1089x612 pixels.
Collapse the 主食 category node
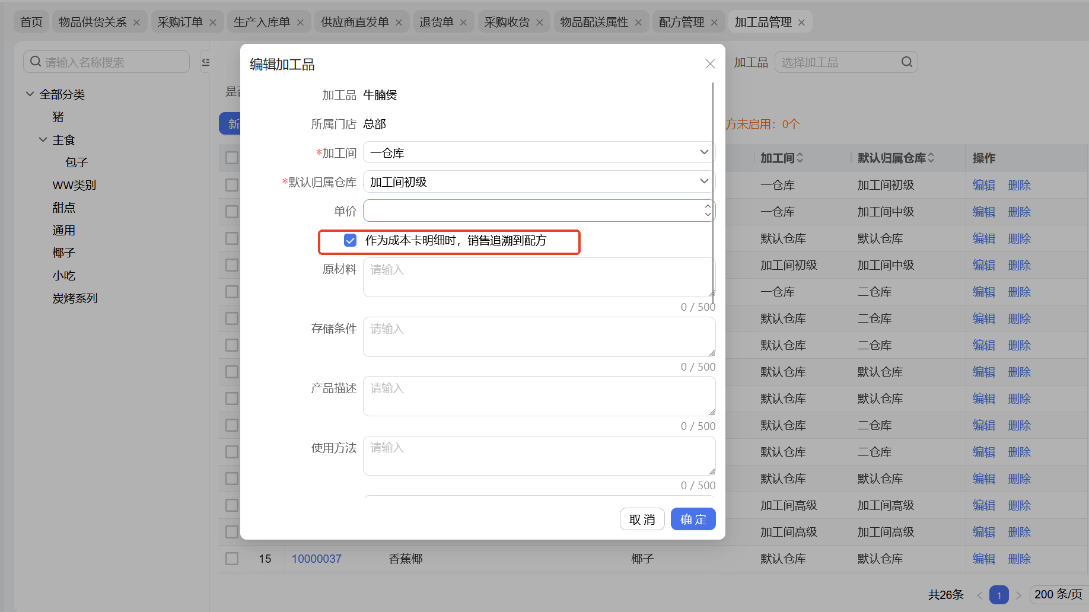pyautogui.click(x=43, y=139)
